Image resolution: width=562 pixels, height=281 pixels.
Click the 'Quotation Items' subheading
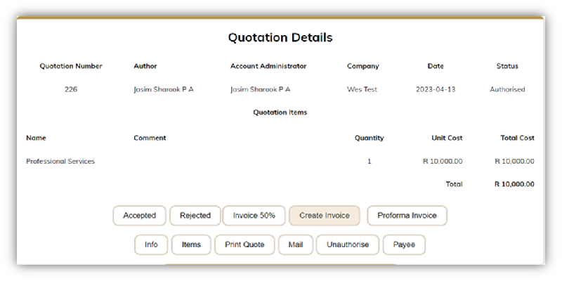pyautogui.click(x=280, y=112)
